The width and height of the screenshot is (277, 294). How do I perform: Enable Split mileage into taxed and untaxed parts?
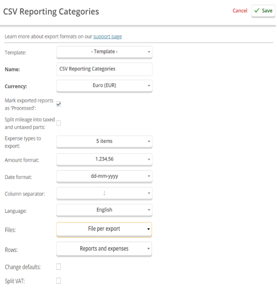pyautogui.click(x=58, y=123)
